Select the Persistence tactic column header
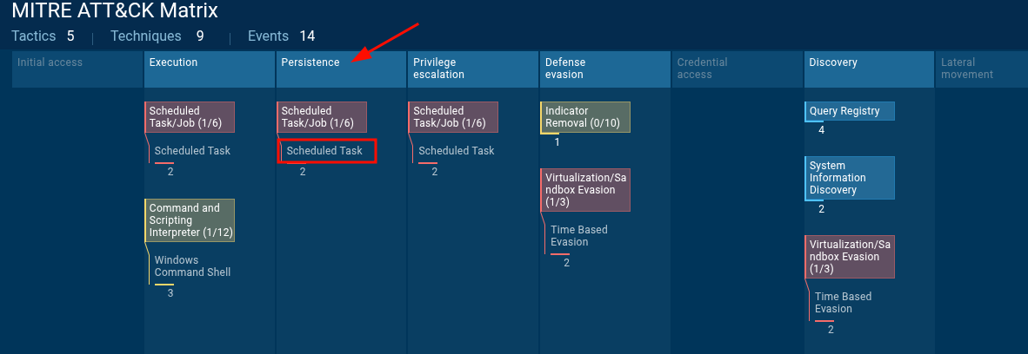 tap(342, 69)
